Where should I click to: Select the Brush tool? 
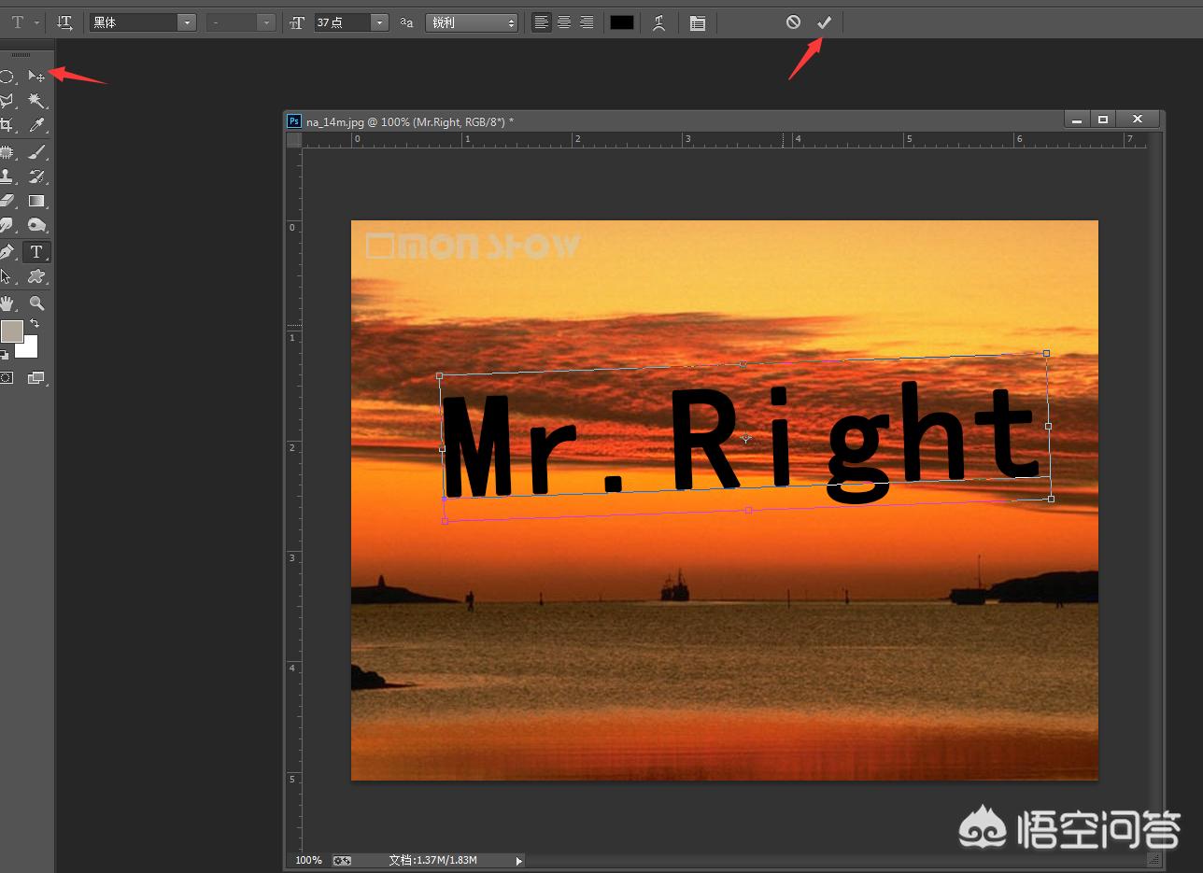click(36, 151)
